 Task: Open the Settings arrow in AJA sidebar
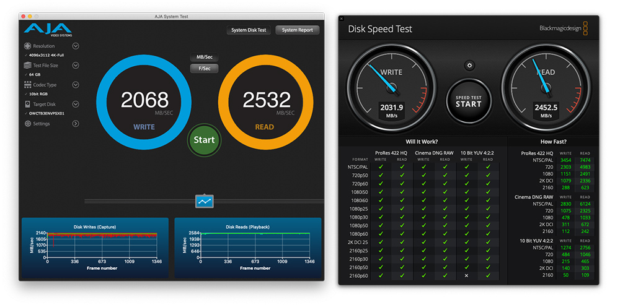(76, 124)
